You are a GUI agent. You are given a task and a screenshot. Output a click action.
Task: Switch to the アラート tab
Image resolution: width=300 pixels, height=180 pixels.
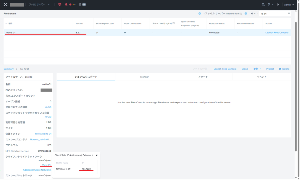pos(203,77)
